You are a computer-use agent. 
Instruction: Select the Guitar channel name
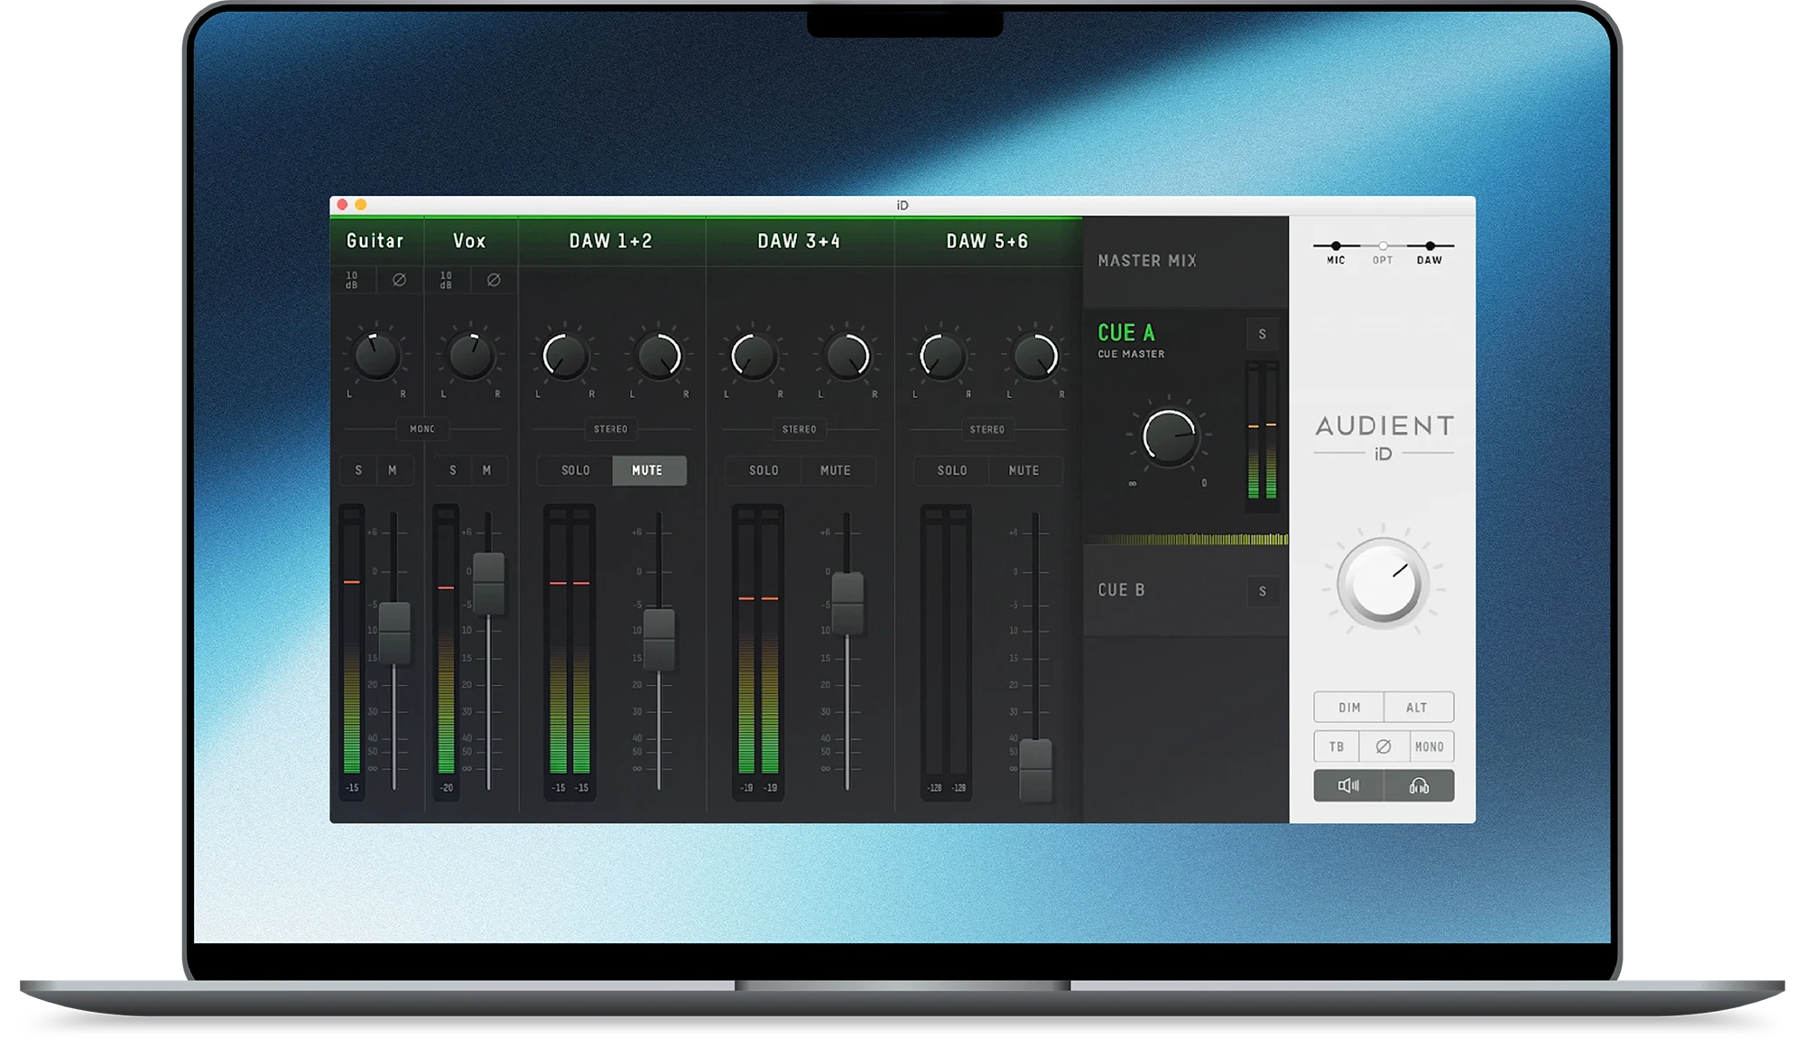(x=375, y=241)
